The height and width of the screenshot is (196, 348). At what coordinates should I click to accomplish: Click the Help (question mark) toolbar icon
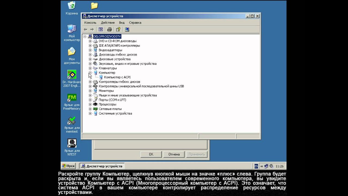[118, 29]
